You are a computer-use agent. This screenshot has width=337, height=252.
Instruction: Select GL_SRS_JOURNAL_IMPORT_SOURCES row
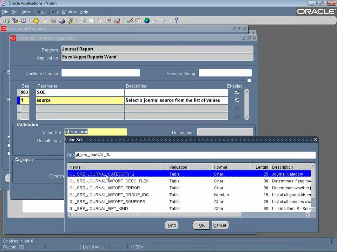pyautogui.click(x=189, y=202)
